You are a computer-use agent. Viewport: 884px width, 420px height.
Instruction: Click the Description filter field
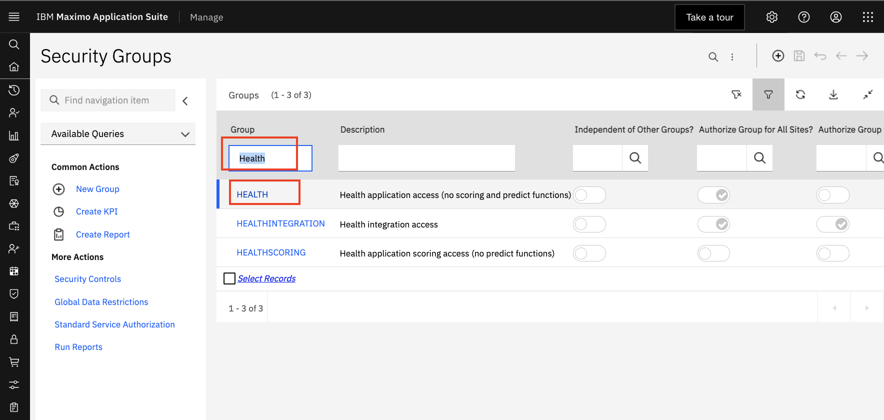(x=426, y=158)
